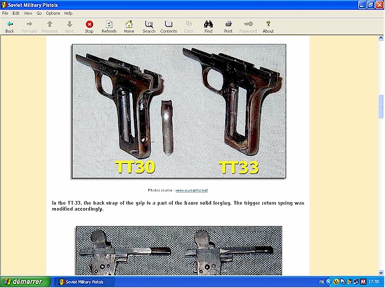Click the Copy toolbar button
The image size is (385, 288).
tap(189, 27)
